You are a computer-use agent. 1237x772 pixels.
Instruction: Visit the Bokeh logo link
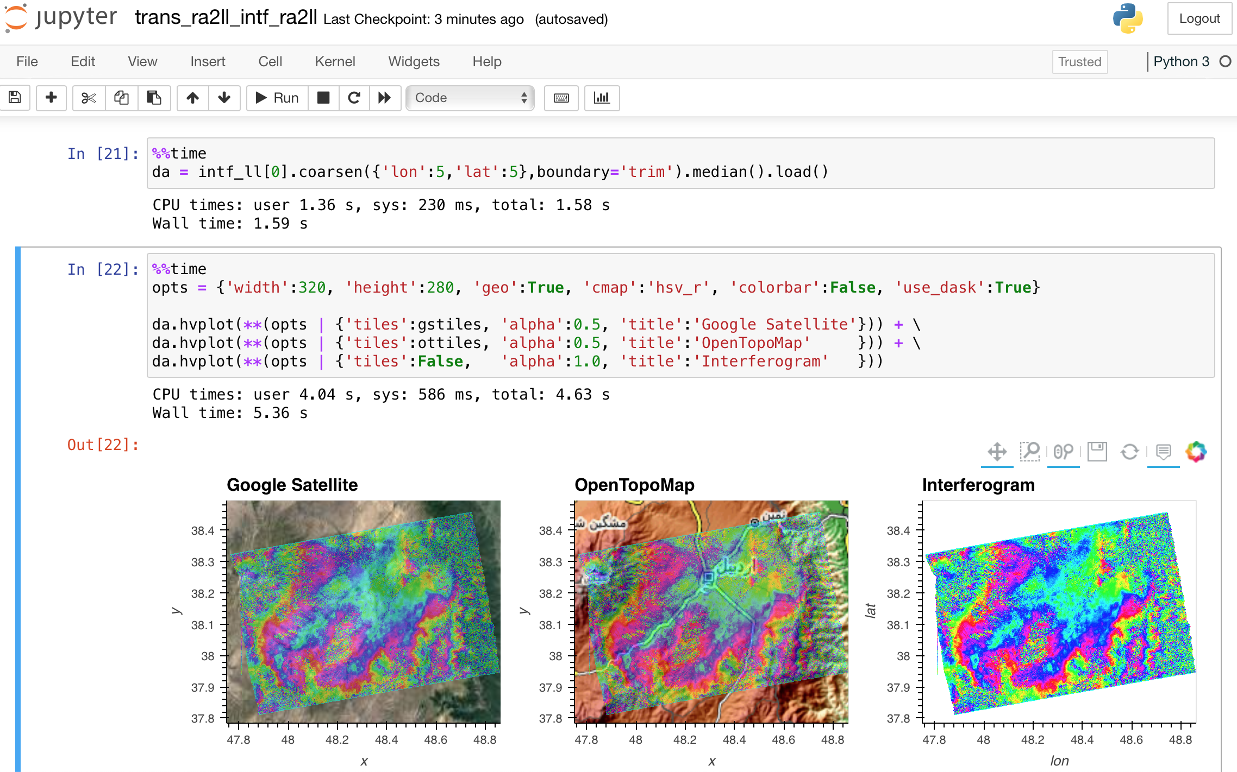(1195, 450)
